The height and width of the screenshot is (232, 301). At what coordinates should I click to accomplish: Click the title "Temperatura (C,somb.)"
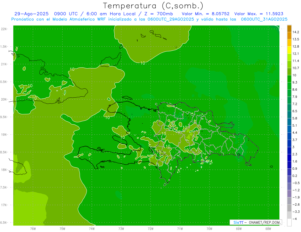(x=153, y=6)
